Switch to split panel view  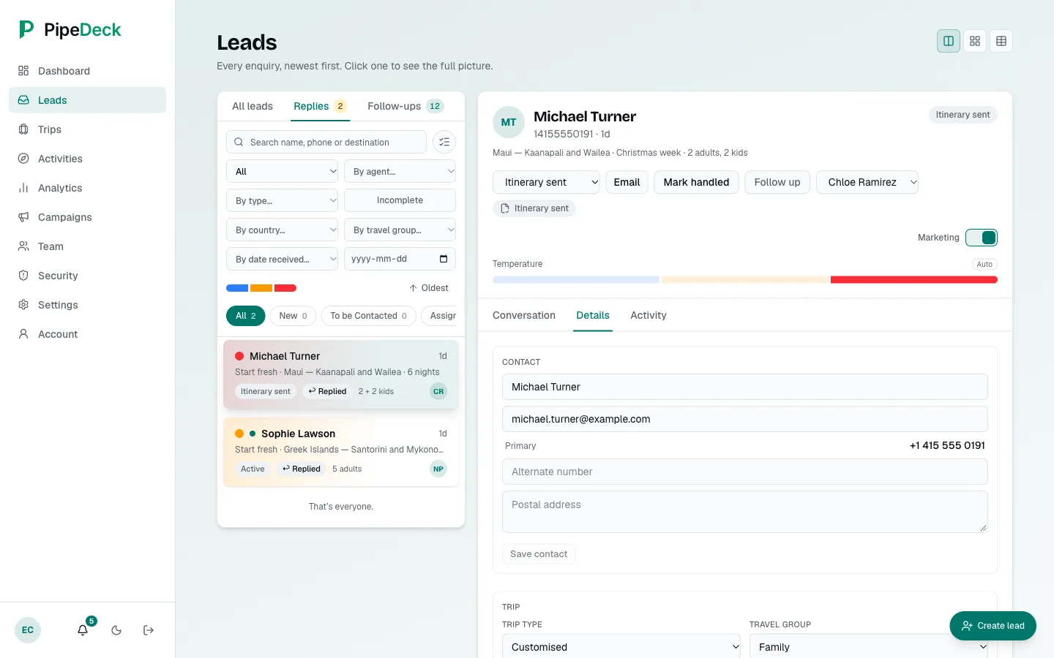pyautogui.click(x=949, y=41)
